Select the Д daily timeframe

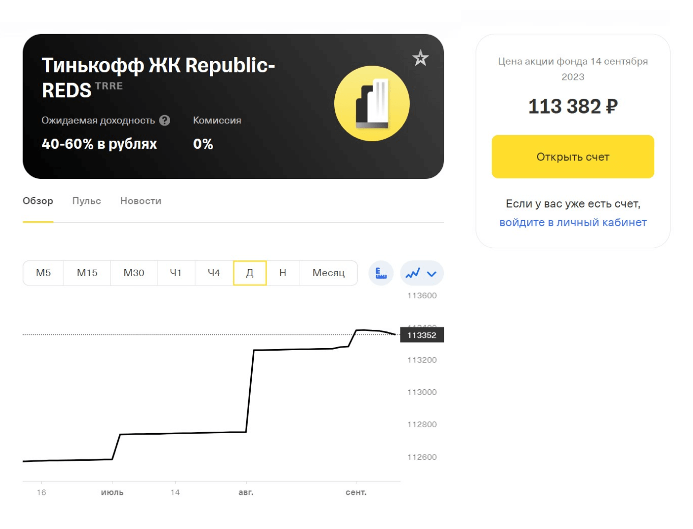click(250, 273)
